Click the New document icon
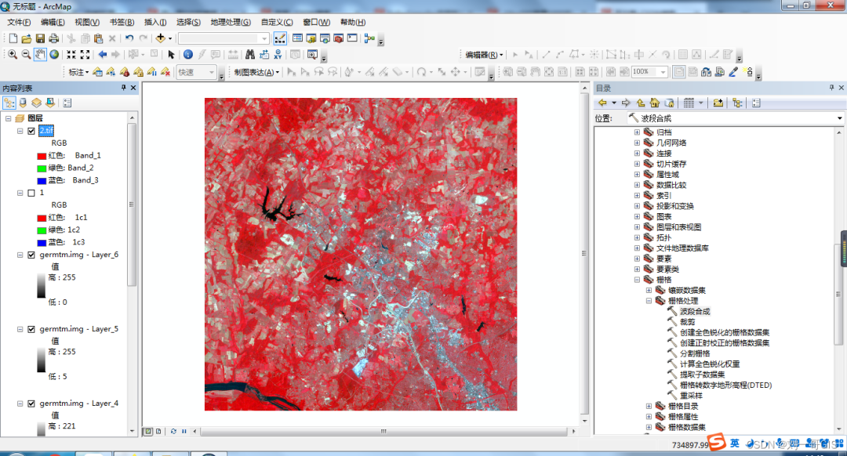Image resolution: width=847 pixels, height=456 pixels. pos(13,38)
